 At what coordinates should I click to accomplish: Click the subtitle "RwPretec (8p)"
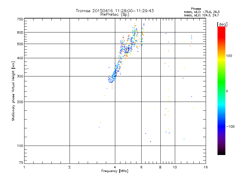115,15
